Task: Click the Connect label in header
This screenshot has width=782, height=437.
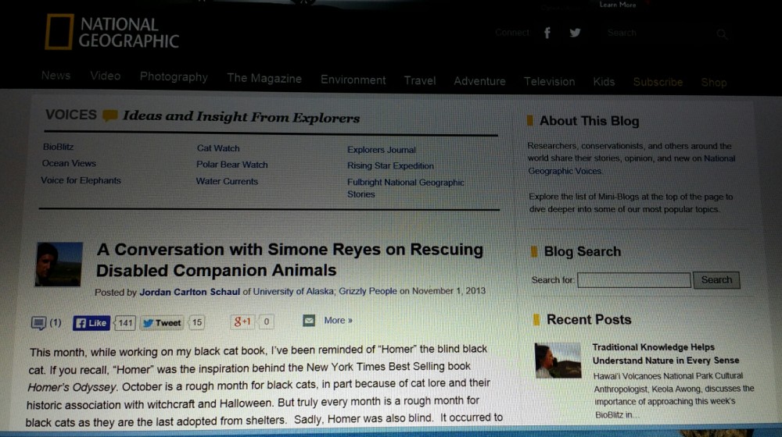Action: [x=512, y=33]
